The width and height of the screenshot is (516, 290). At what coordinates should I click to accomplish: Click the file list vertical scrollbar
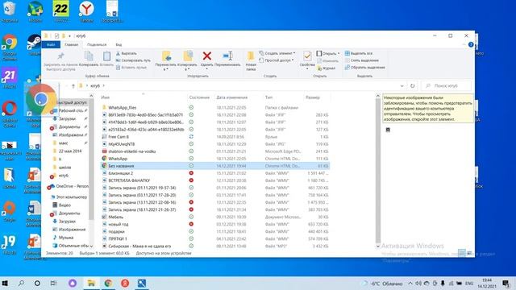click(x=378, y=170)
